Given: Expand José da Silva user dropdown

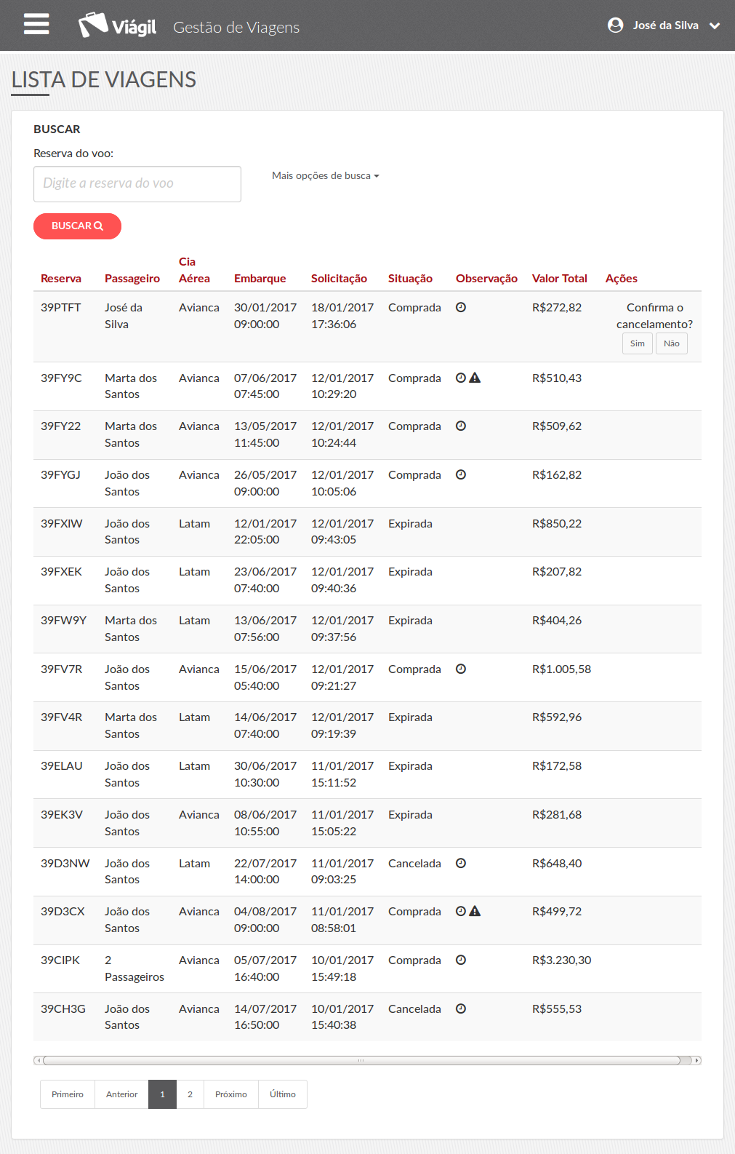Looking at the screenshot, I should 714,25.
